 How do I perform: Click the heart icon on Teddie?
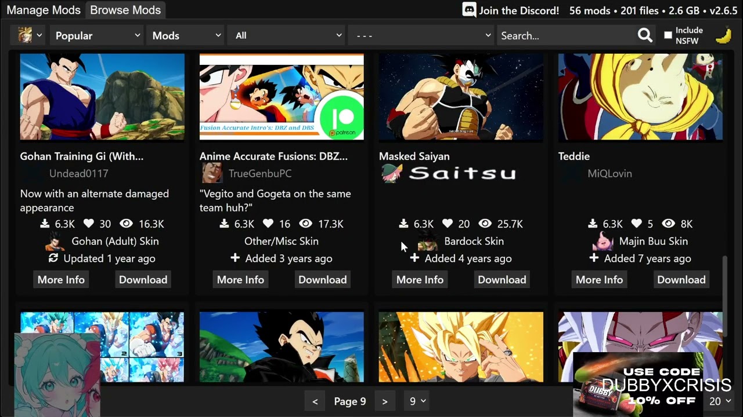(x=637, y=224)
